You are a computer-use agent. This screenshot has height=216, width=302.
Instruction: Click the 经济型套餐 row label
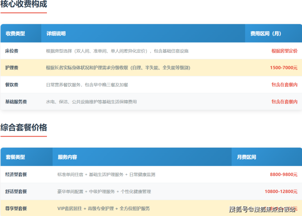(x=16, y=174)
